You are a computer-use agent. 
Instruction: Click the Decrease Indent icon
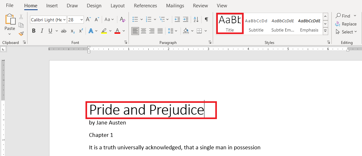coord(177,19)
